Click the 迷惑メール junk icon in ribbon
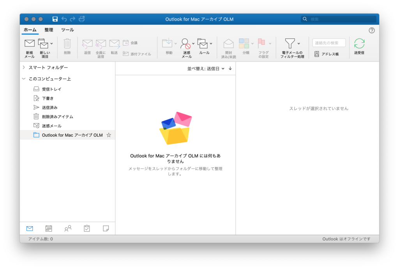Screen dimensions: 399x269 185,44
